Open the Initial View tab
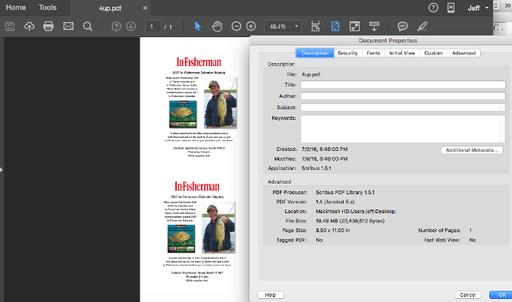512x302 pixels. 402,53
